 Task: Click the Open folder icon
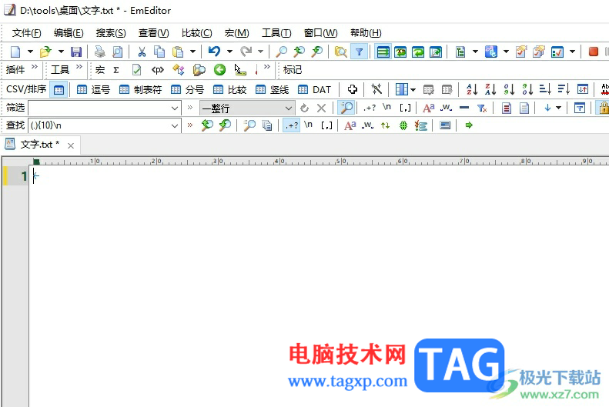click(x=45, y=52)
